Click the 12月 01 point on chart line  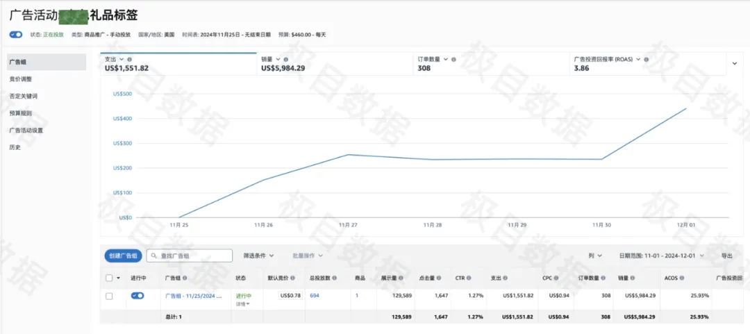pyautogui.click(x=686, y=108)
